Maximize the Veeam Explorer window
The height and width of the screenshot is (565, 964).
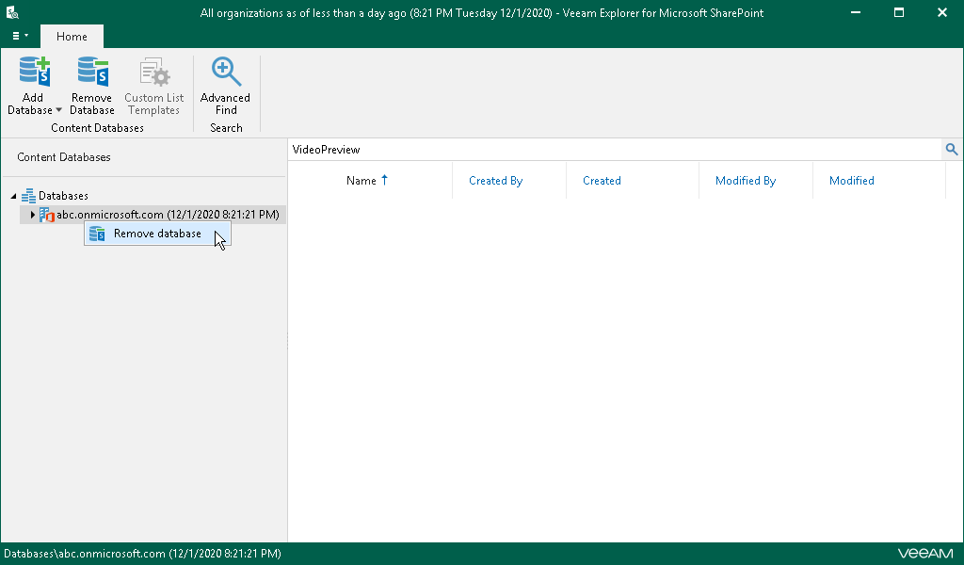tap(899, 12)
